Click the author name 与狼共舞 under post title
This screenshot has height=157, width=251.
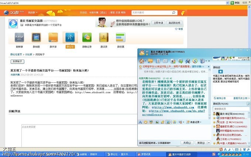tap(15, 75)
